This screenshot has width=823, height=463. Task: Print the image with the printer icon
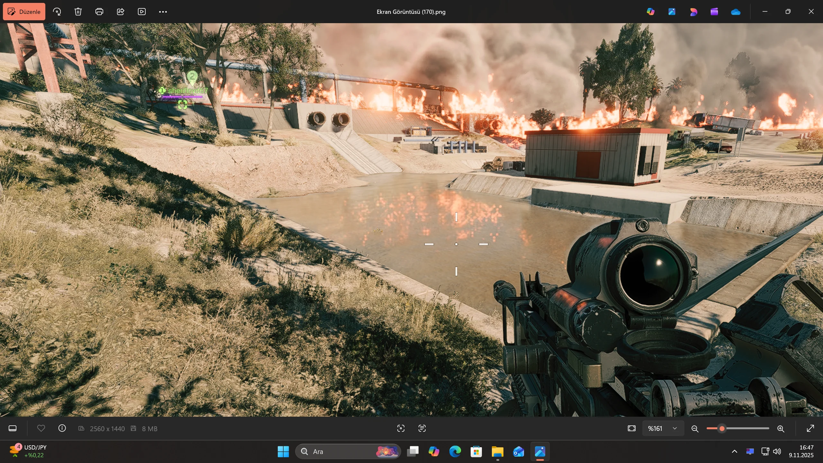click(99, 12)
